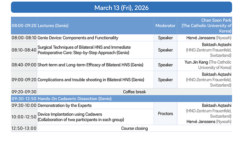This screenshot has width=243, height=144.
Task: Click the 09:00-09:20 time slot
Action: click(x=24, y=80)
